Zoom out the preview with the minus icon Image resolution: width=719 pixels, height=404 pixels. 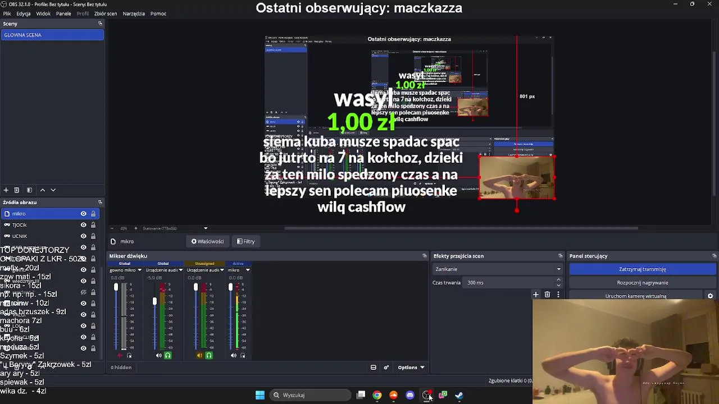(x=111, y=228)
